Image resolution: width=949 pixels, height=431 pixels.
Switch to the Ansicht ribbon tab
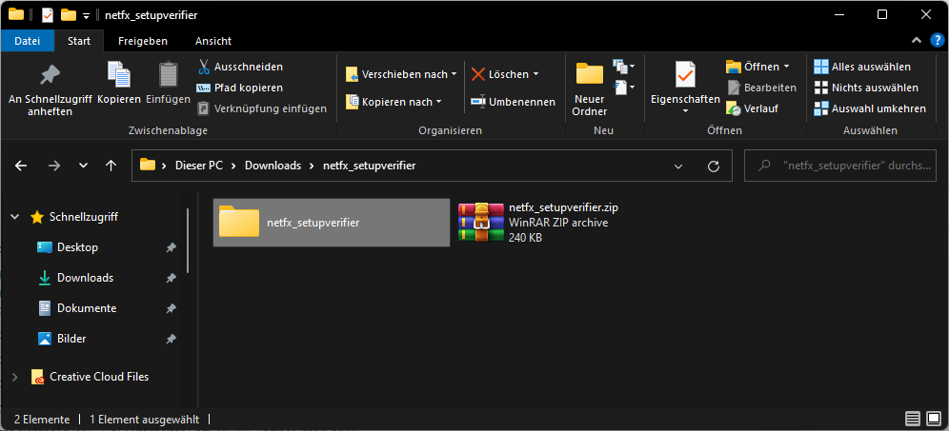point(212,41)
